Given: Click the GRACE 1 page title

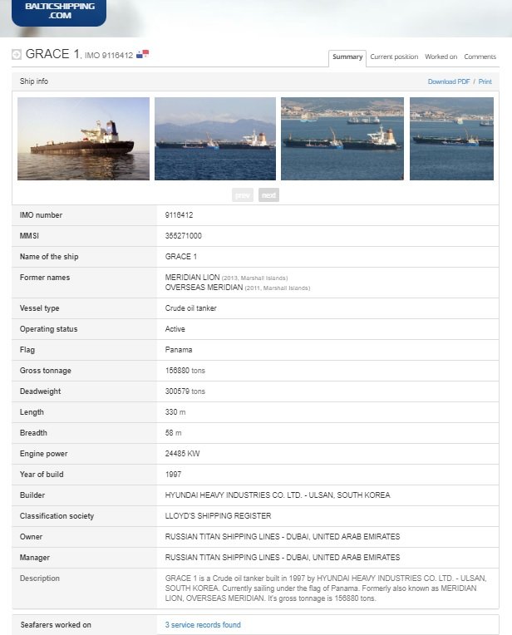Looking at the screenshot, I should [x=53, y=54].
